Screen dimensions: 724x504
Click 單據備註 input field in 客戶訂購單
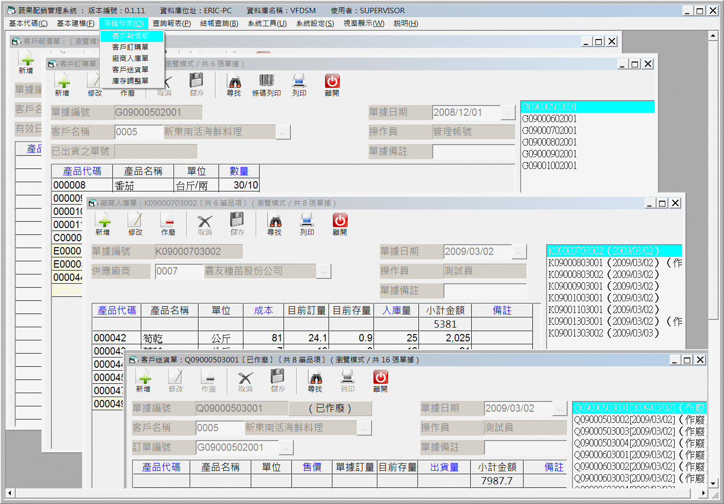coord(474,152)
